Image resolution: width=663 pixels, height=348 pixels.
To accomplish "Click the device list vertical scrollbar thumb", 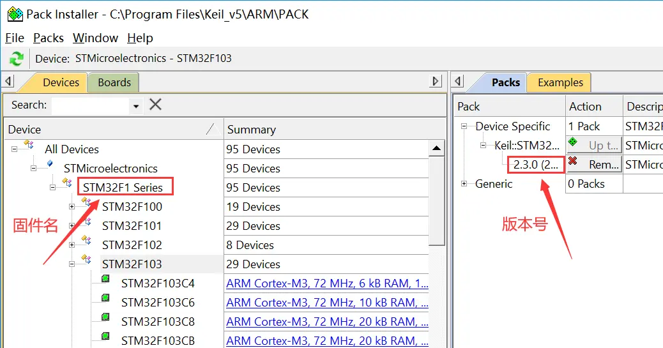I will tap(437, 200).
